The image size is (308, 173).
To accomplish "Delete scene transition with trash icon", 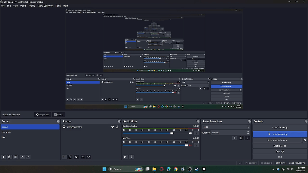I will 241,138.
